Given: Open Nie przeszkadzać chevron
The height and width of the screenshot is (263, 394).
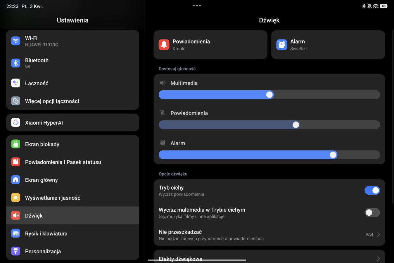Looking at the screenshot, I should [378, 235].
